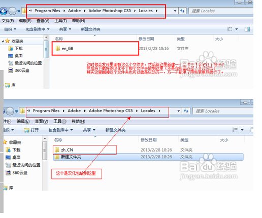Screen dimensions: 262x218
Task: Open the 编辑(E) menu in the top window
Action: pyautogui.click(x=25, y=21)
